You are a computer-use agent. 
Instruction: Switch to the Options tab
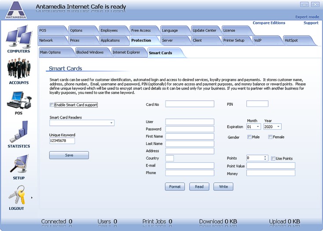83,30
